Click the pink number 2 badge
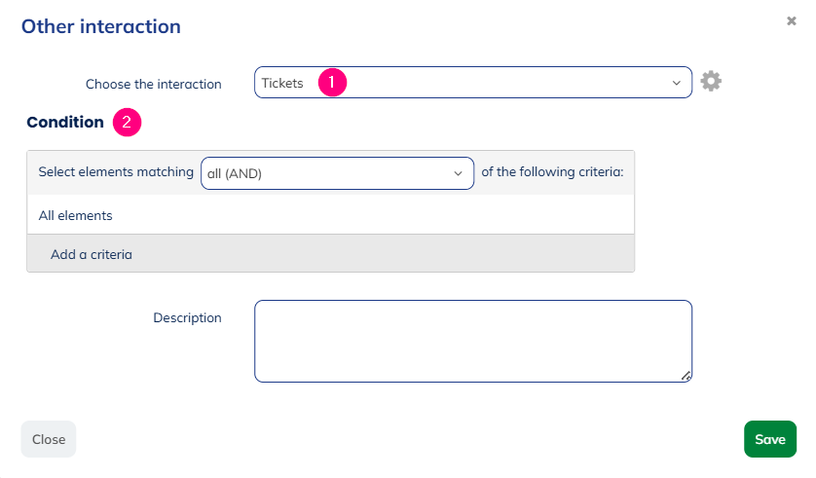 coord(127,123)
